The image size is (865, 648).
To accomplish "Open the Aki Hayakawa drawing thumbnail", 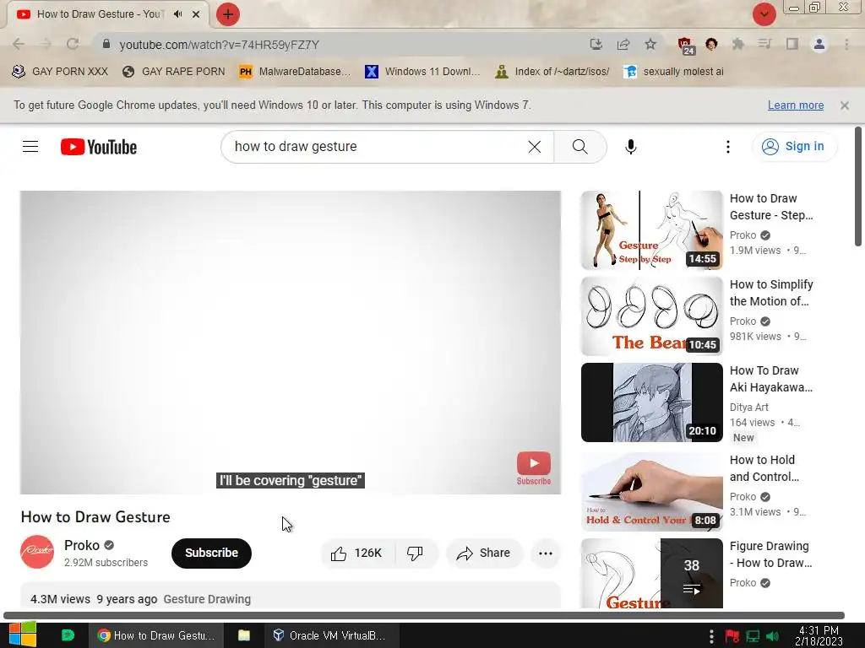I will 651,402.
